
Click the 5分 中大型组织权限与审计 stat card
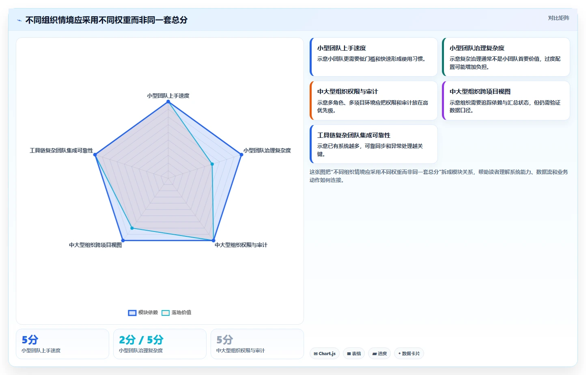(257, 344)
